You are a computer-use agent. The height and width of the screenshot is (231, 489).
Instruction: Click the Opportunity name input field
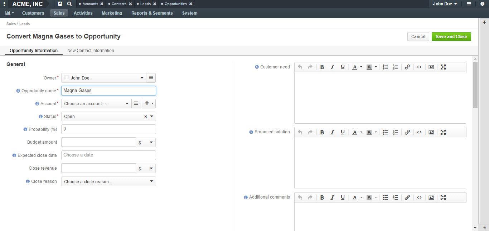pyautogui.click(x=108, y=91)
